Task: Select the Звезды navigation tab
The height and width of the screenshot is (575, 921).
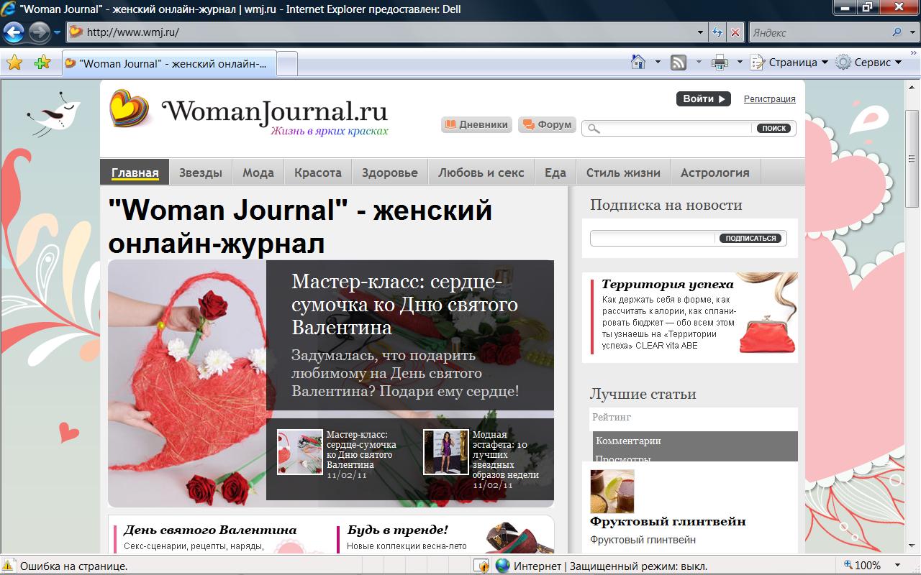Action: click(x=200, y=172)
